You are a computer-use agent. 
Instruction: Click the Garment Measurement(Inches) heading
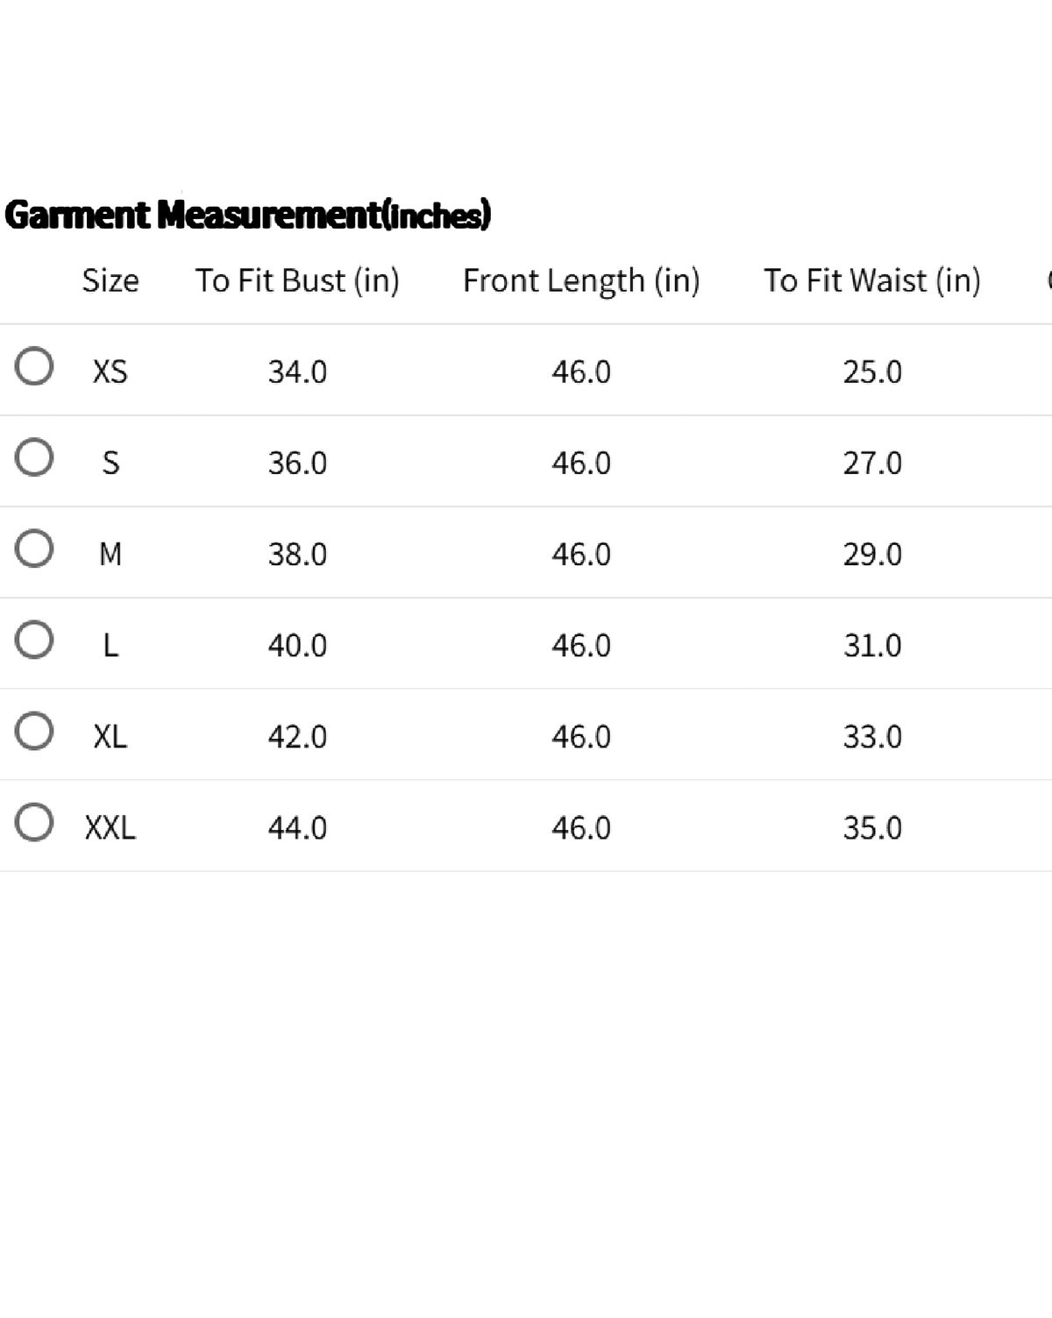(248, 215)
